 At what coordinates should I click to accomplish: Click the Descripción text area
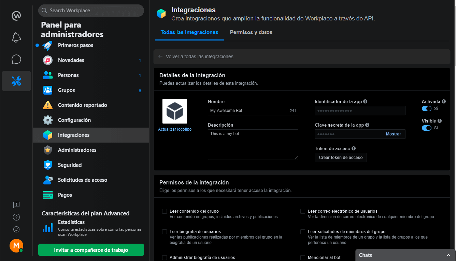tap(253, 145)
